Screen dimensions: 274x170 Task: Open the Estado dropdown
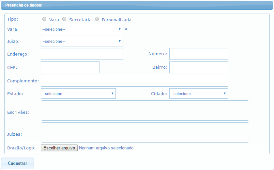pyautogui.click(x=78, y=93)
